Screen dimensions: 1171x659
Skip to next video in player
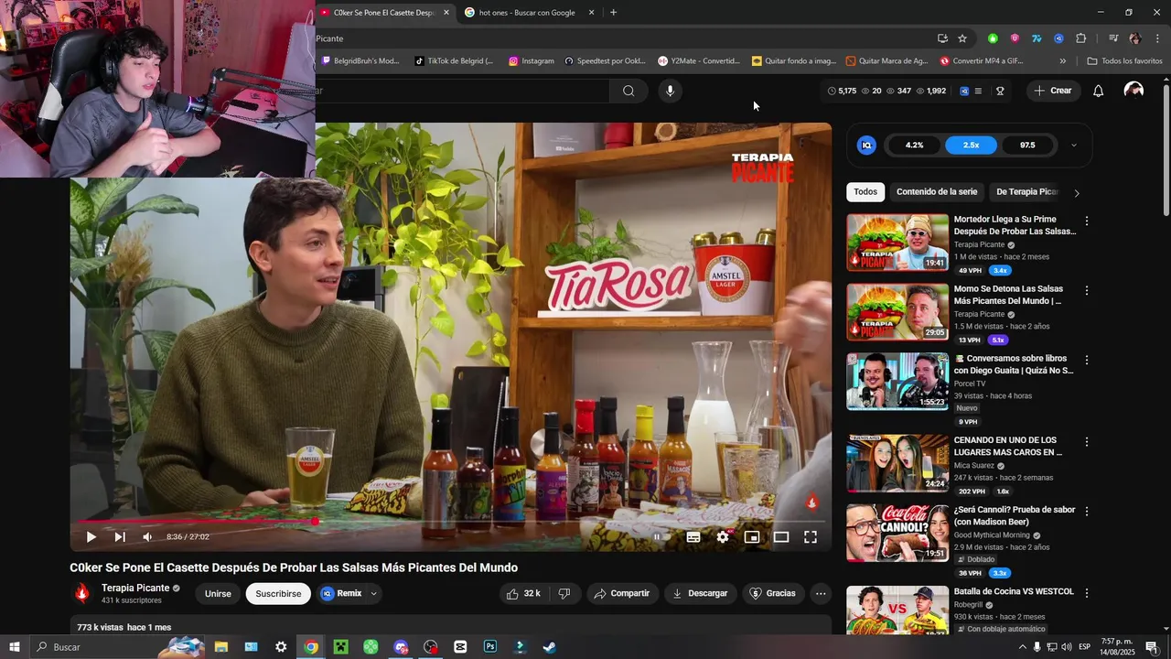click(x=120, y=537)
